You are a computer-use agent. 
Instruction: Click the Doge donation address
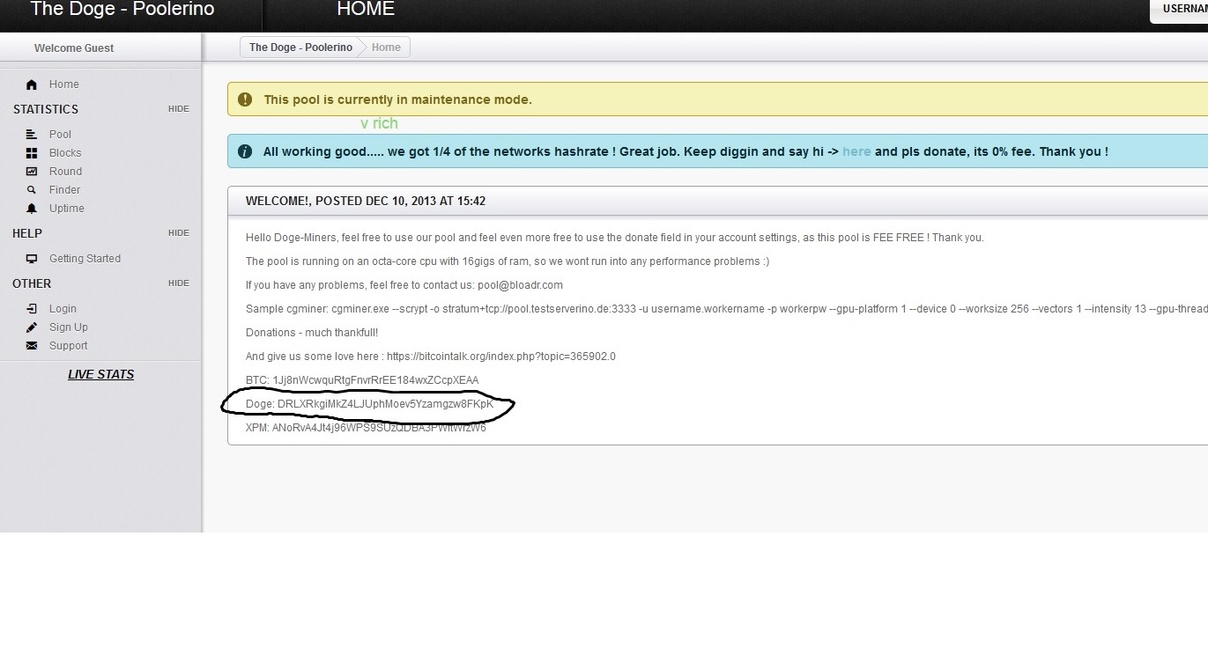370,404
